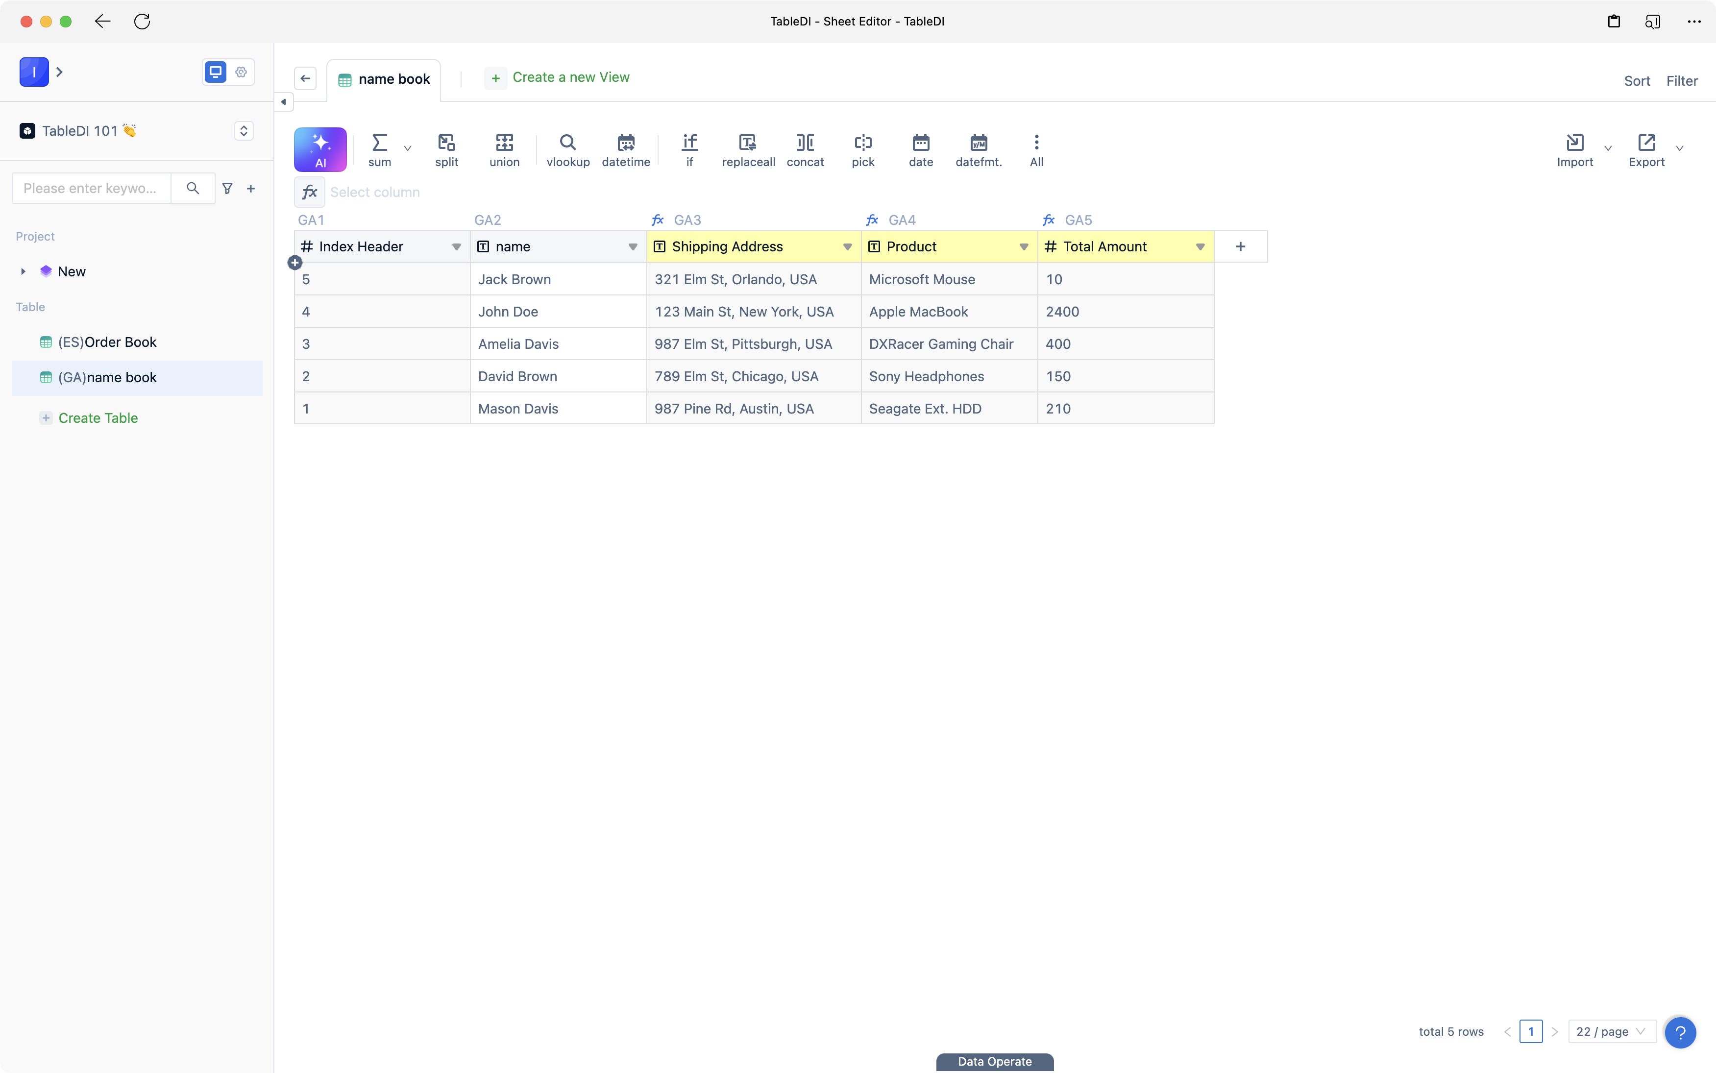This screenshot has height=1073, width=1716.
Task: Open the sidebar filter funnel
Action: 227,188
